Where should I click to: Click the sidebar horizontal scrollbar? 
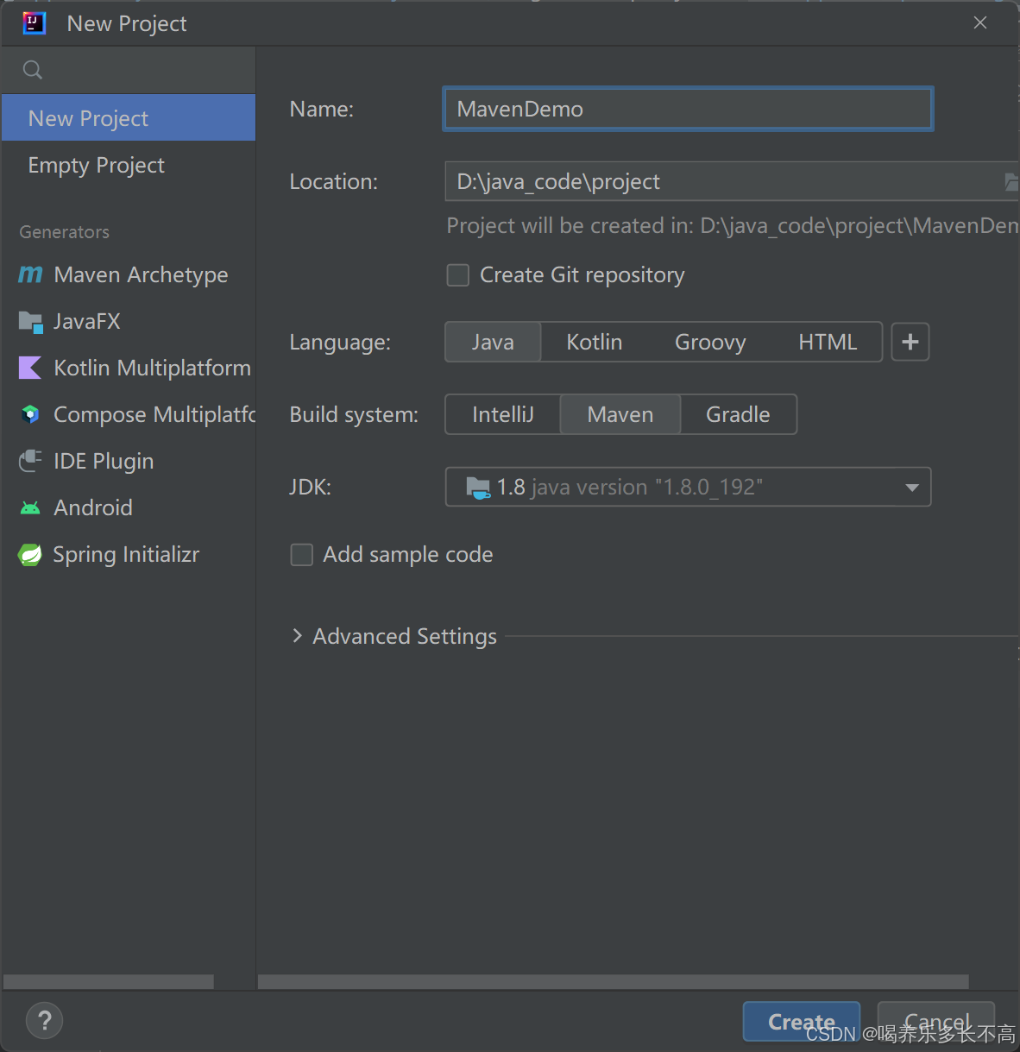point(109,982)
